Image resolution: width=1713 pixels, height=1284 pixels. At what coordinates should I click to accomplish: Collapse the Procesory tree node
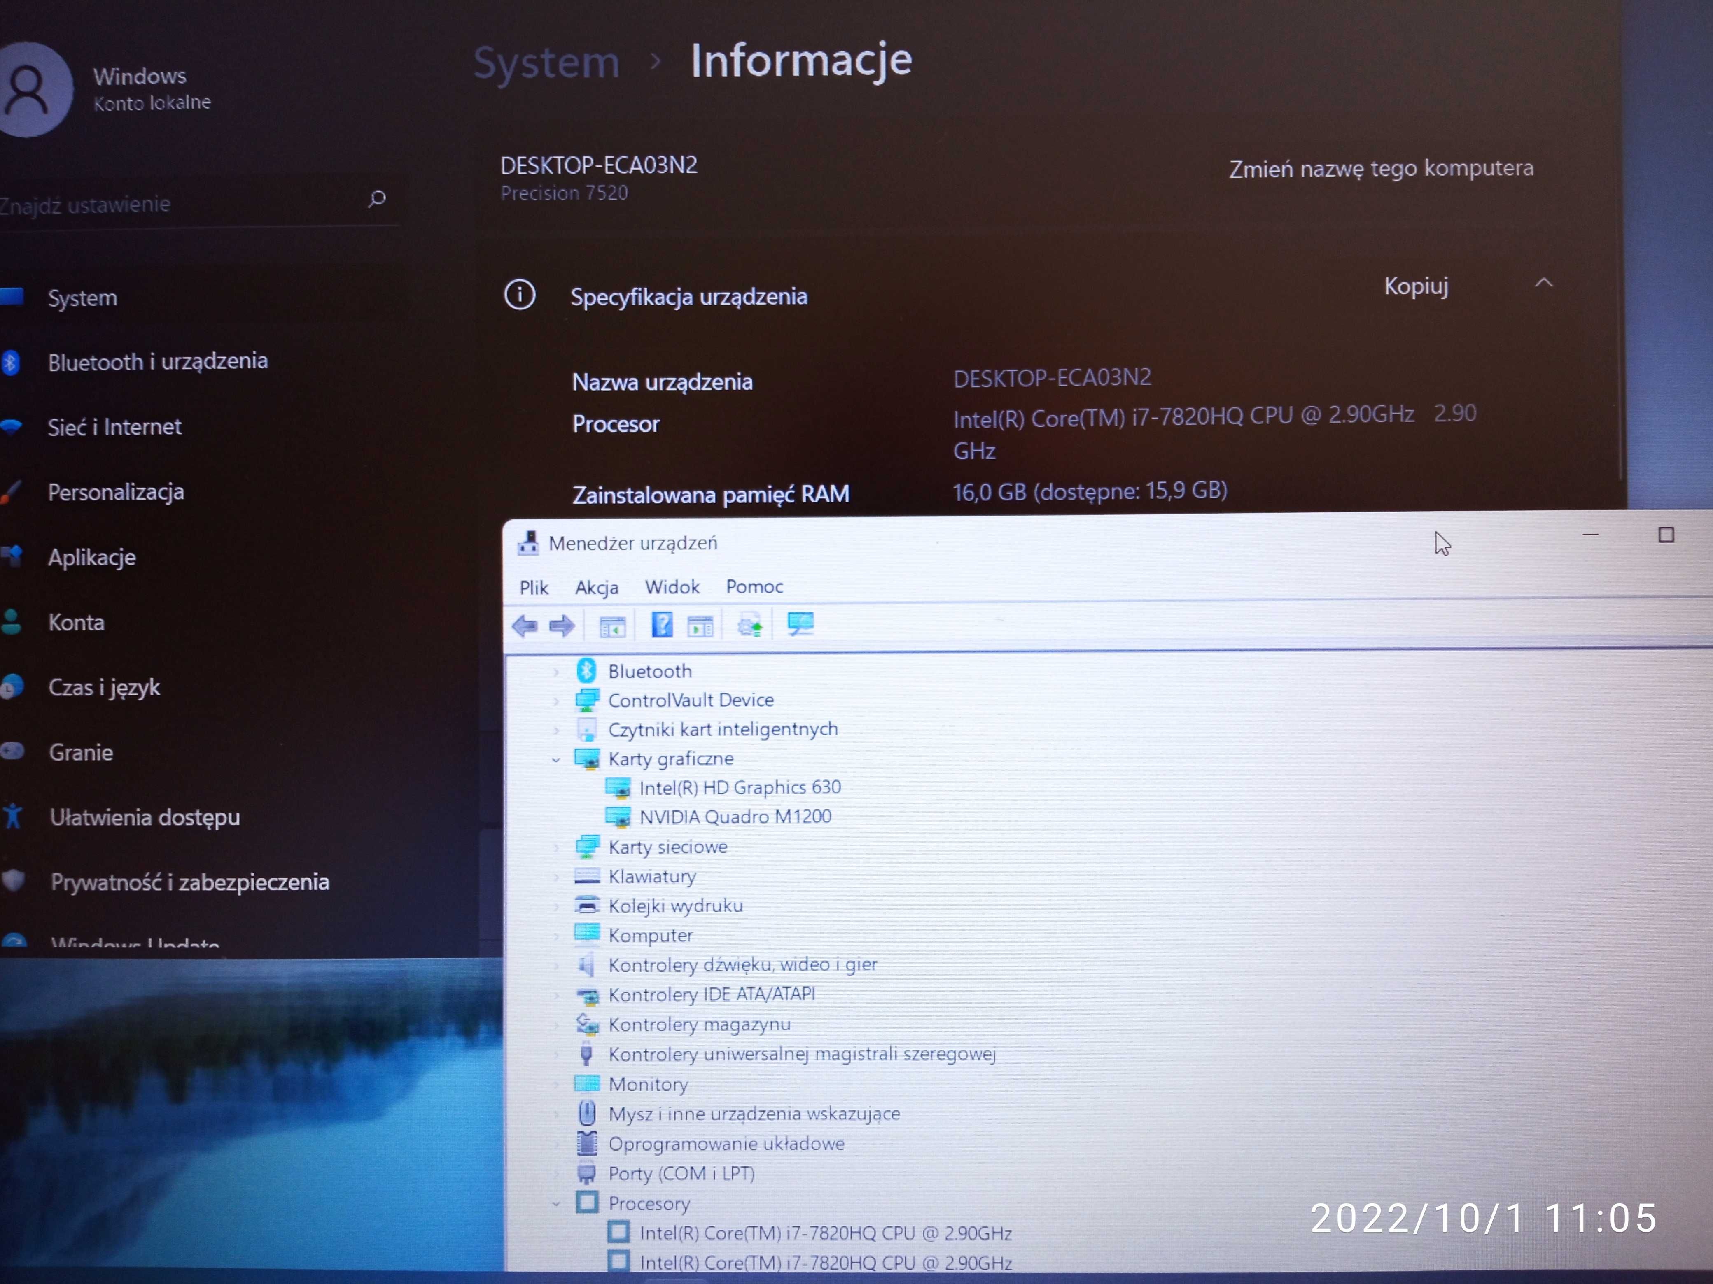(556, 1204)
